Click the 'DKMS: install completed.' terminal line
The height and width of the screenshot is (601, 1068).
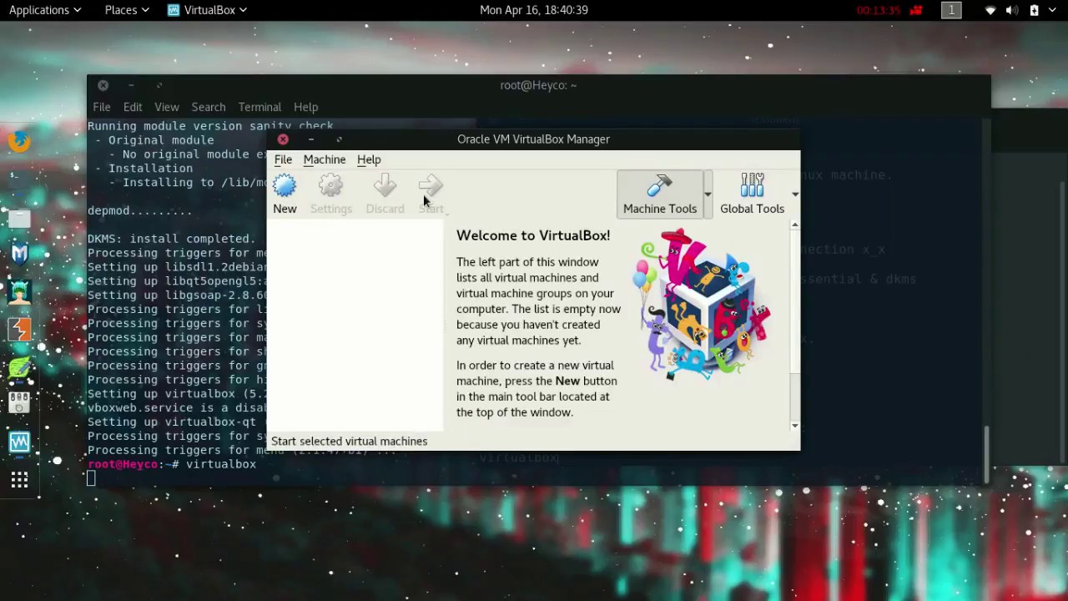click(171, 239)
